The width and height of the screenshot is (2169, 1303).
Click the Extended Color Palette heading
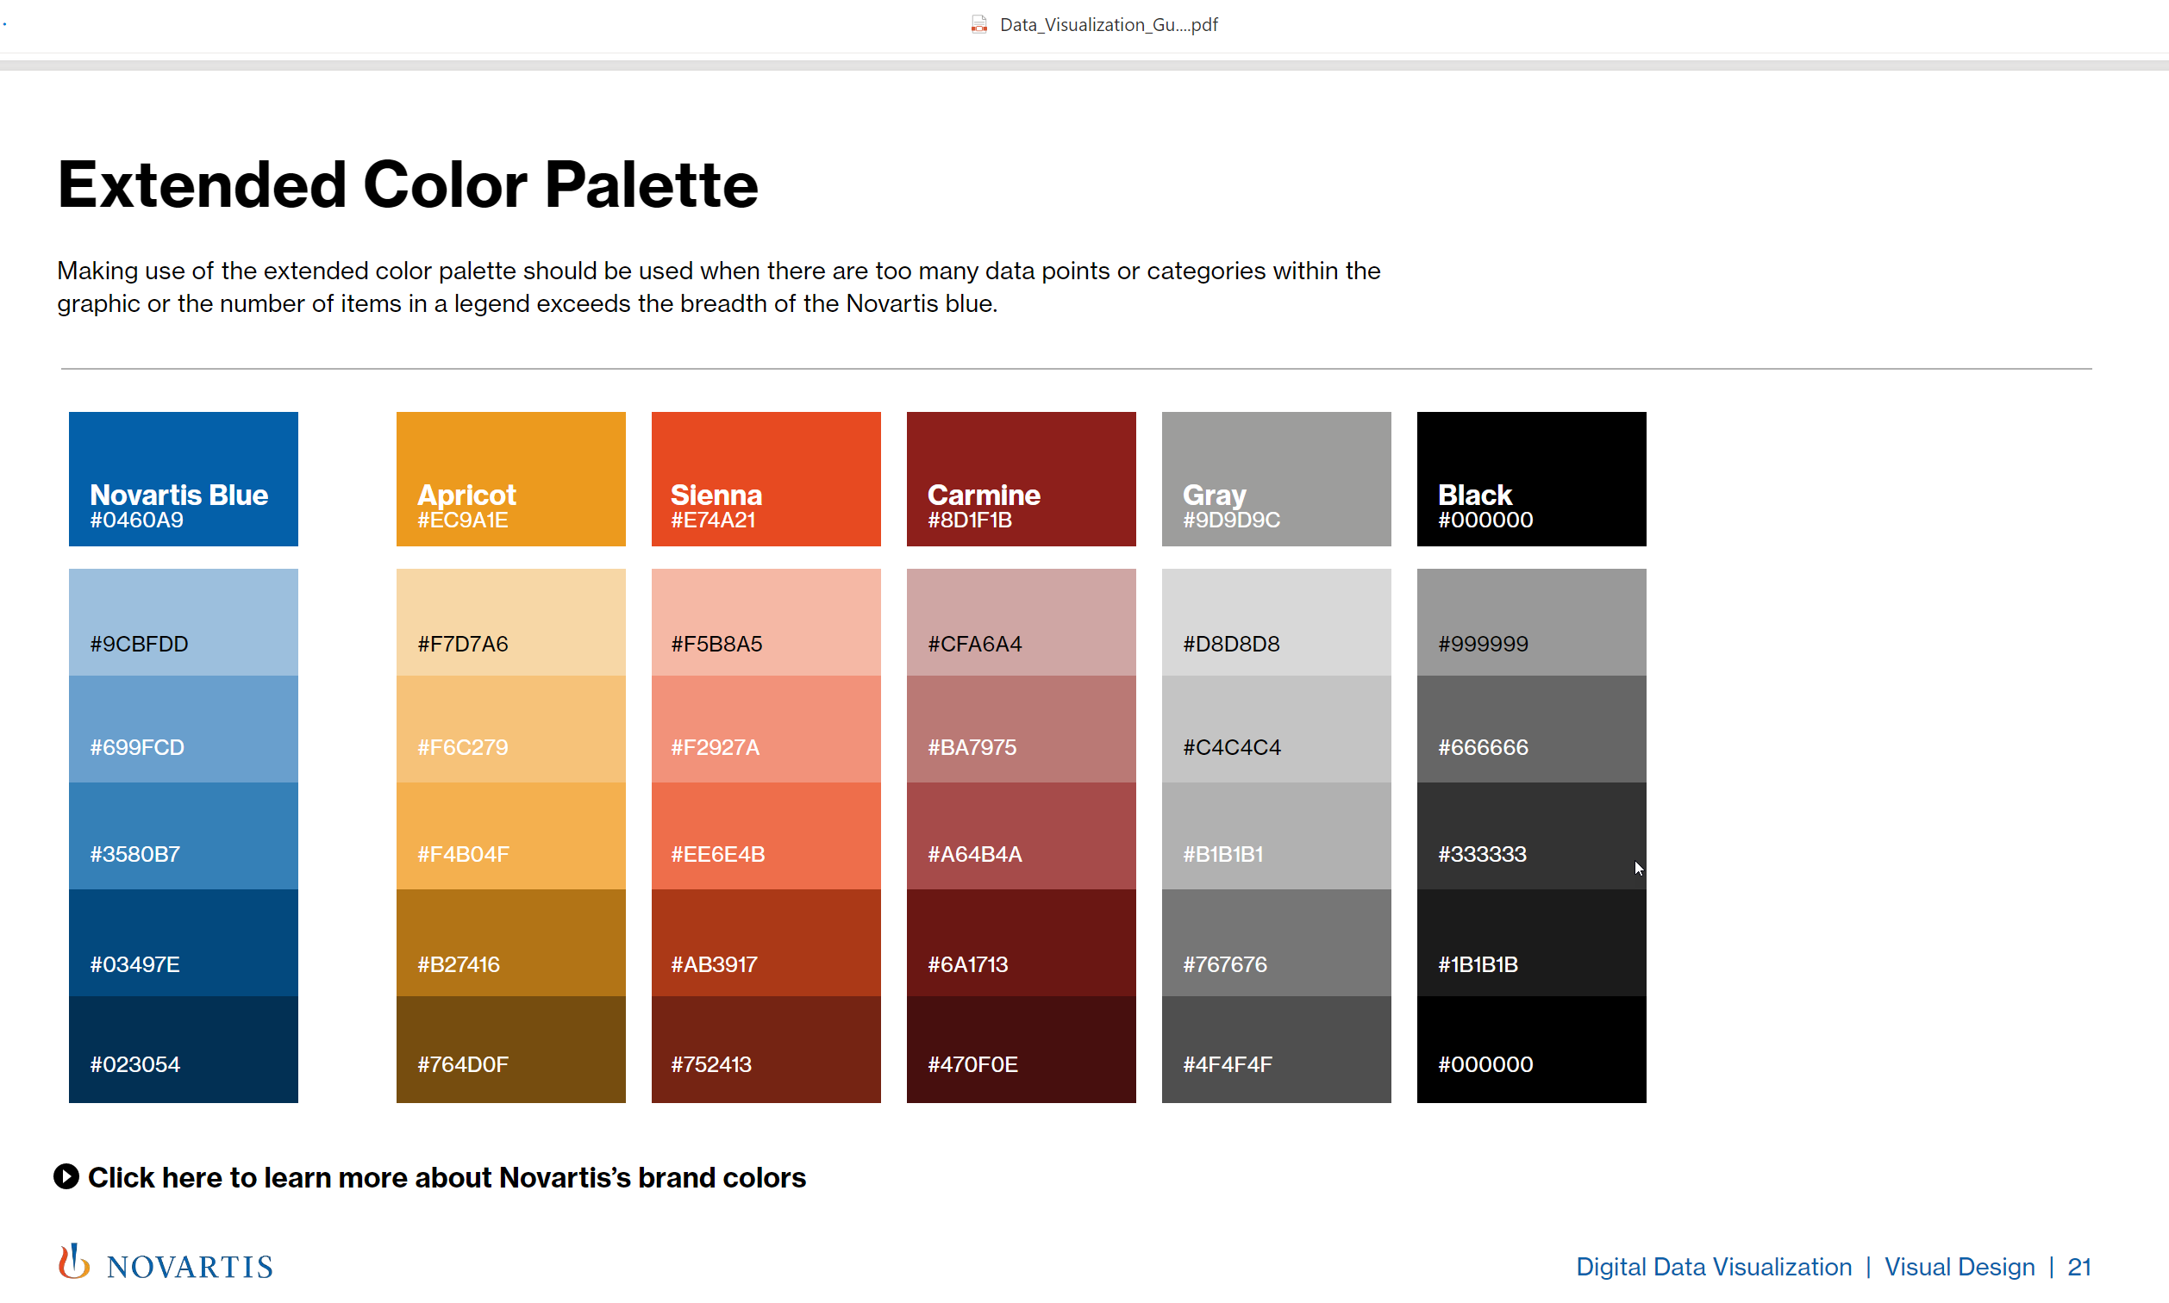(407, 184)
